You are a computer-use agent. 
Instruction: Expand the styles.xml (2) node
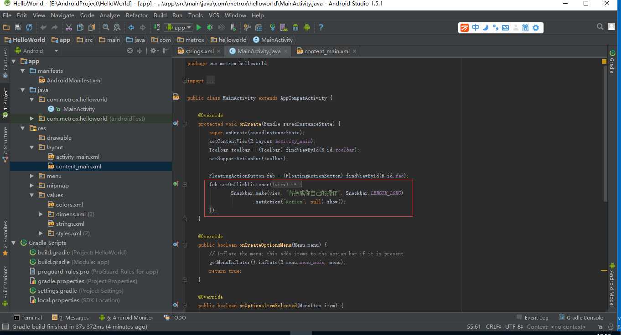[41, 233]
